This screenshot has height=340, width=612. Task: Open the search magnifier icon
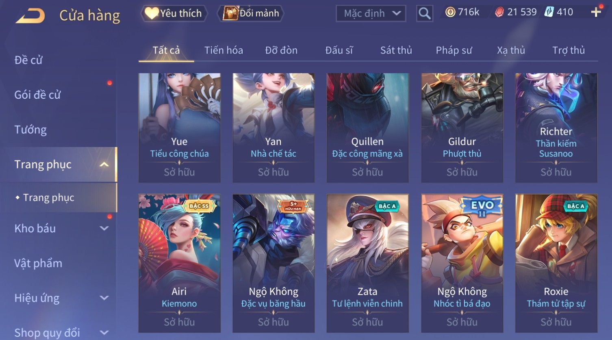coord(425,13)
